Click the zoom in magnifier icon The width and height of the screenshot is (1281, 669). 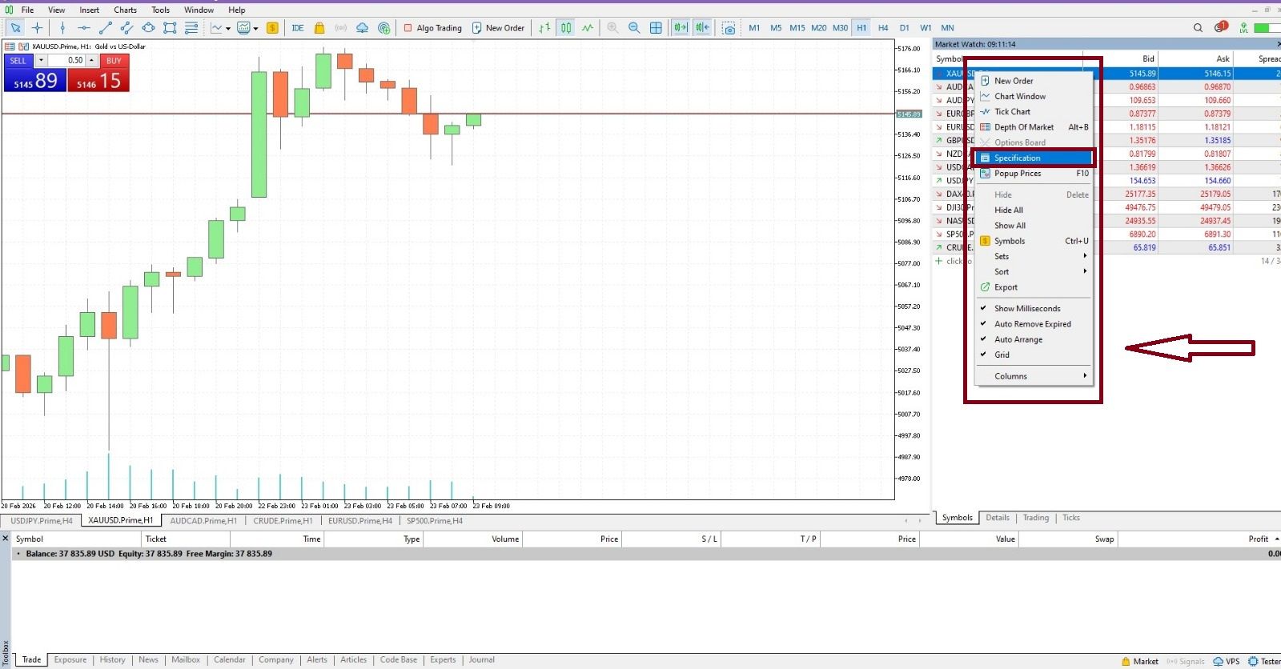point(612,28)
